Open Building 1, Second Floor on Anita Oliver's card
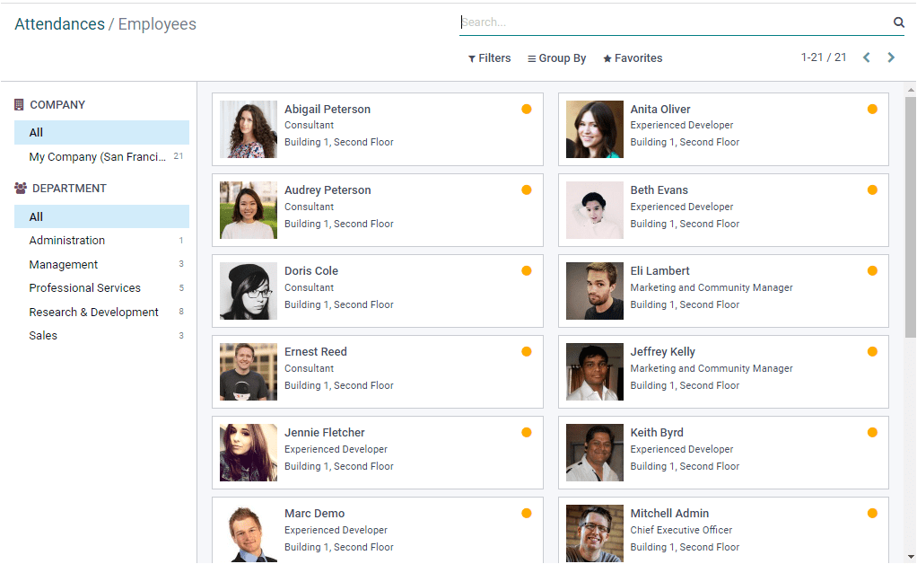Image resolution: width=917 pixels, height=564 pixels. 685,142
